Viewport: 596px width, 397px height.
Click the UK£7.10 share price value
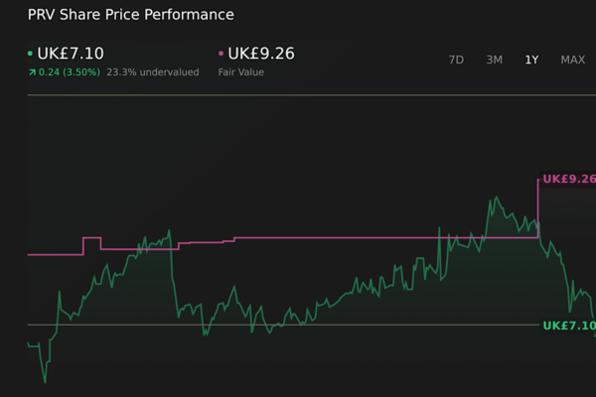click(70, 54)
